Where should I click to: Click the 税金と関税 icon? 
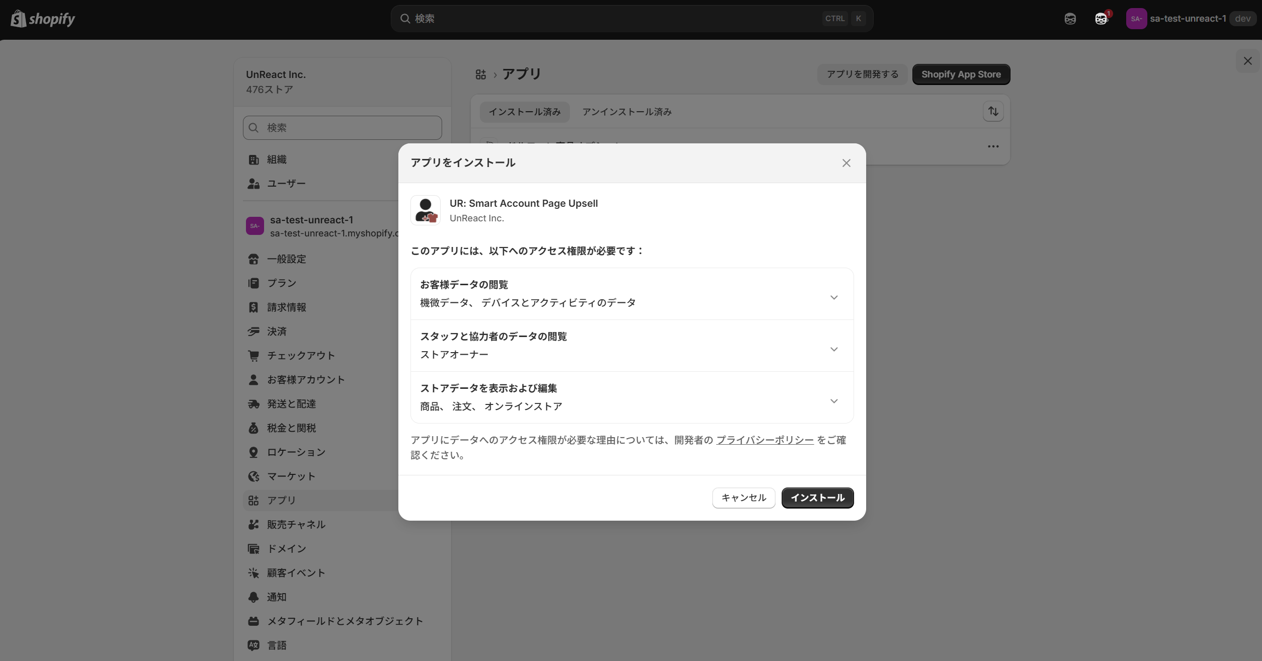[254, 428]
